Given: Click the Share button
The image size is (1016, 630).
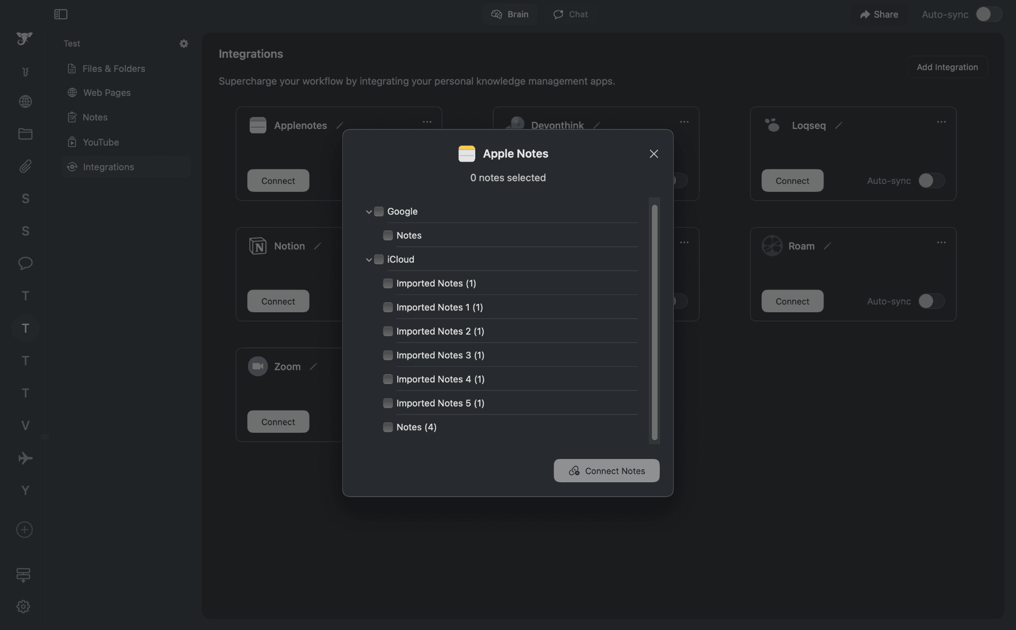Looking at the screenshot, I should tap(879, 14).
